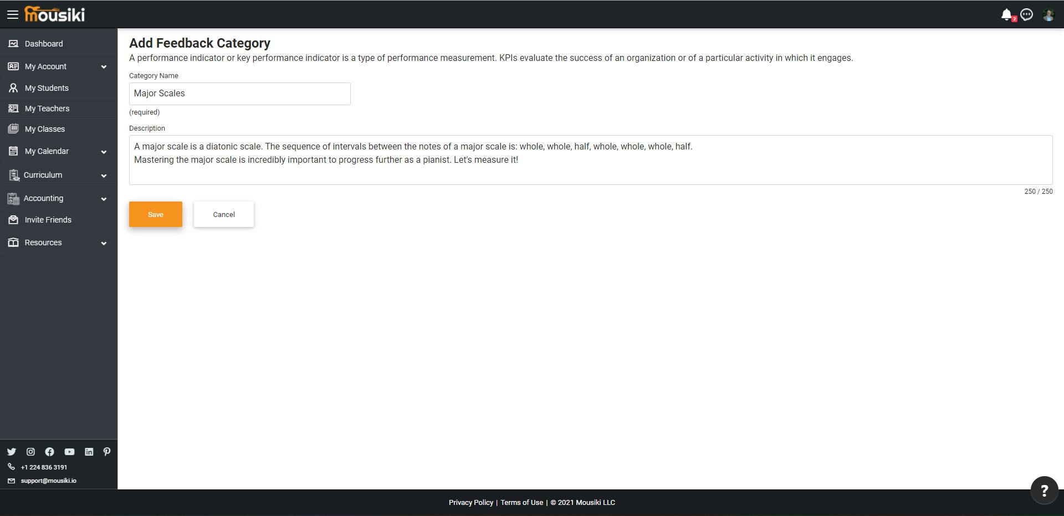This screenshot has height=516, width=1064.
Task: Open the Terms of Use link
Action: point(522,503)
